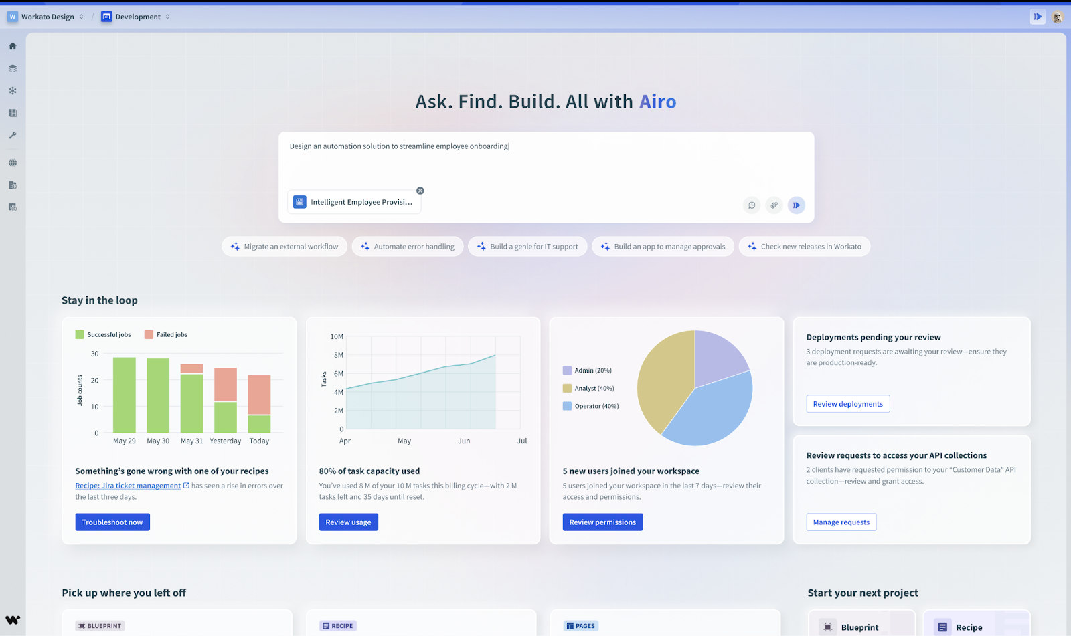The image size is (1071, 636).
Task: Click the paperclip attach icon
Action: tap(774, 205)
